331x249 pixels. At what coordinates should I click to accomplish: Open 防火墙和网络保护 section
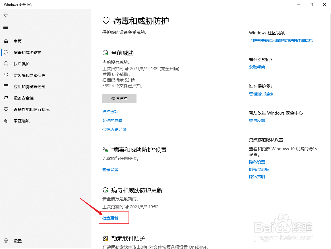[x=30, y=75]
